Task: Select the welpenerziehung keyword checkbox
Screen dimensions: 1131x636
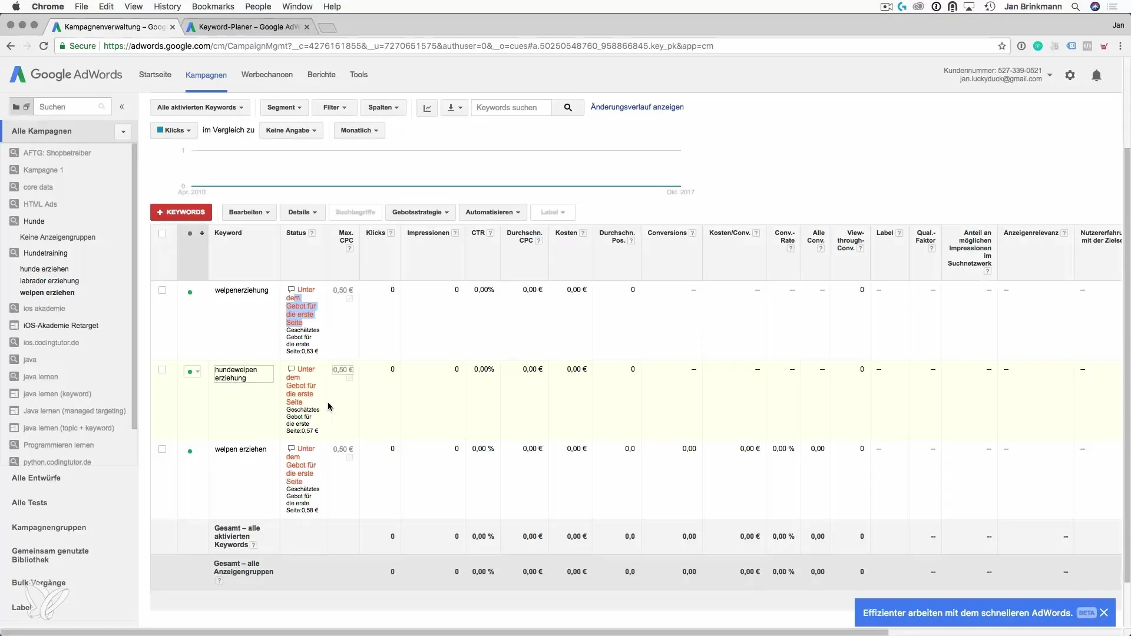Action: 163,290
